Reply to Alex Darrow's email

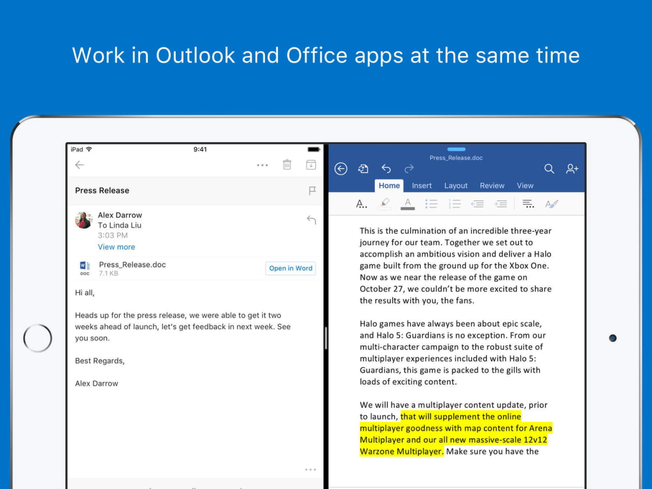311,220
